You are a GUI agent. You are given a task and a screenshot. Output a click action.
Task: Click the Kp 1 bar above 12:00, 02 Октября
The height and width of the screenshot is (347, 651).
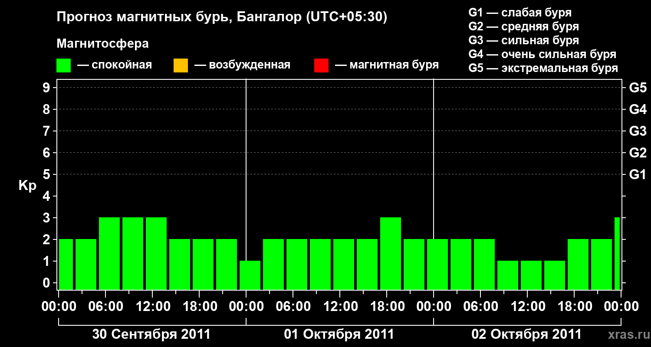tap(531, 275)
